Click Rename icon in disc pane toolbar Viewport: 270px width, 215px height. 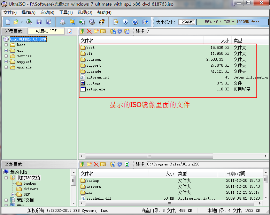point(103,31)
